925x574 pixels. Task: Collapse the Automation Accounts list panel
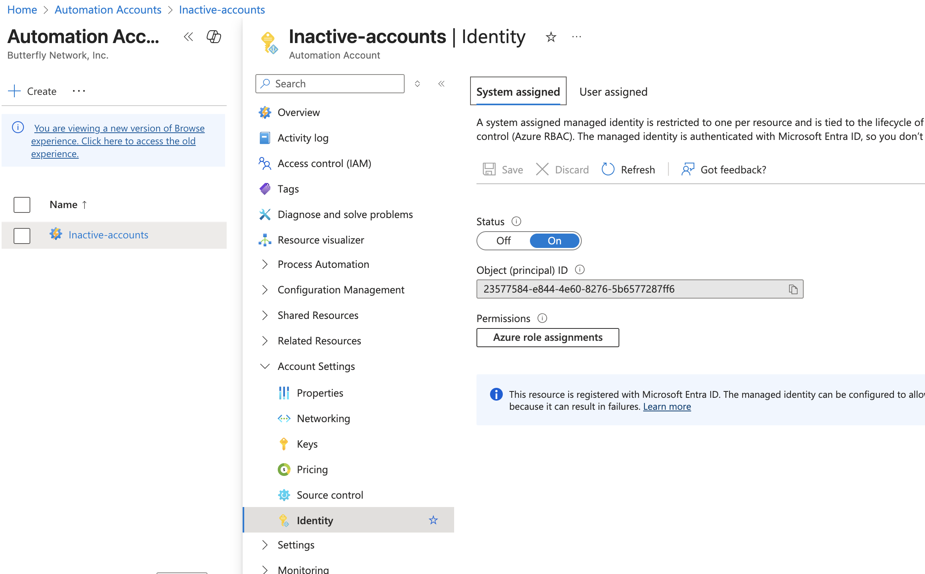point(188,37)
